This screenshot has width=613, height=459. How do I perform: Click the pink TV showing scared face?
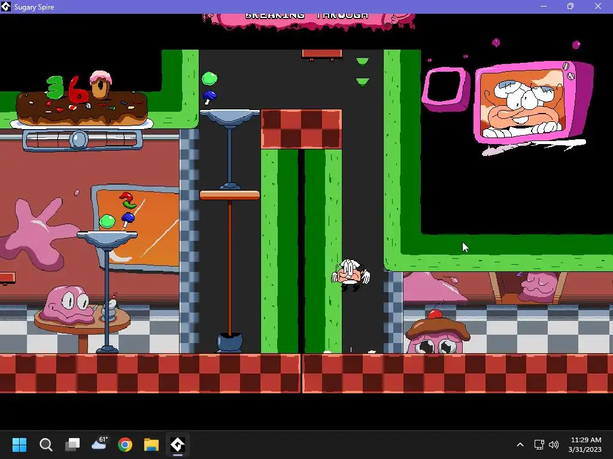tap(533, 103)
